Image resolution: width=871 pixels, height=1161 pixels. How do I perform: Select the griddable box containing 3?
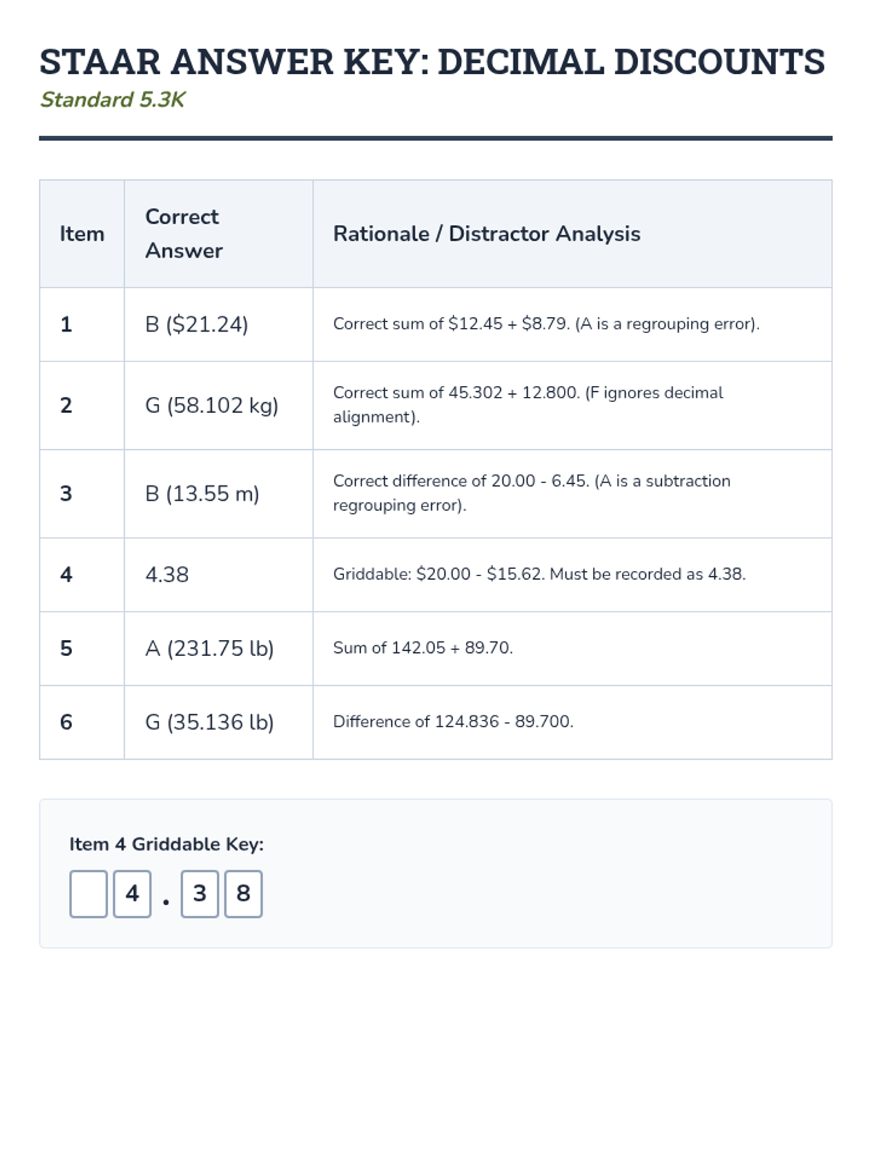200,894
